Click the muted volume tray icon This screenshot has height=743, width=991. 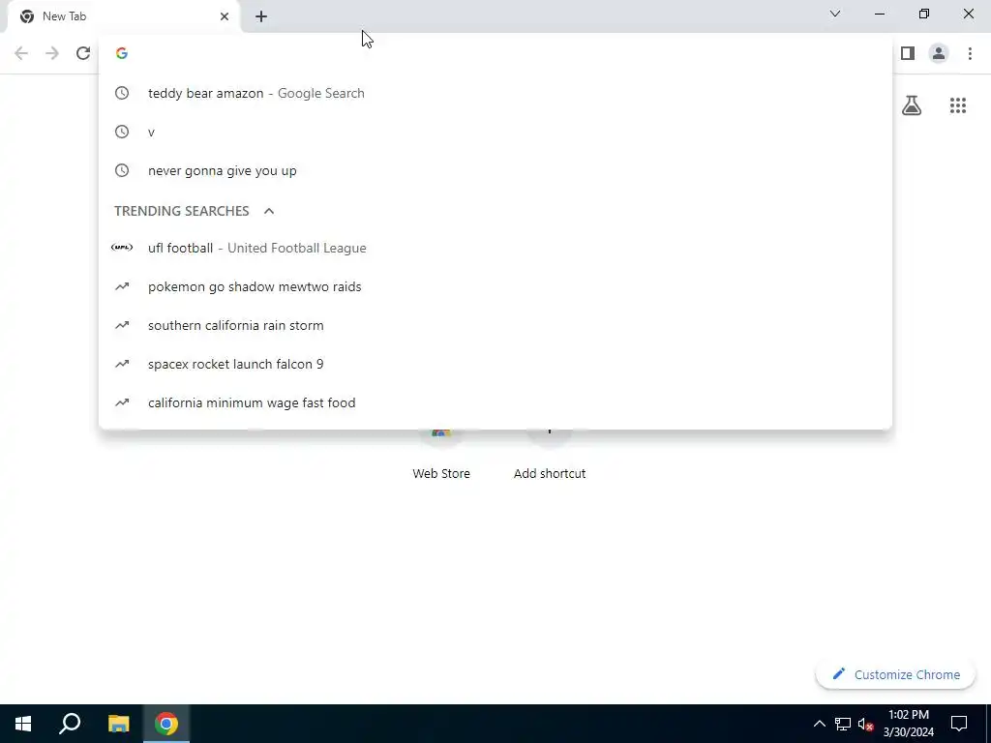click(865, 724)
